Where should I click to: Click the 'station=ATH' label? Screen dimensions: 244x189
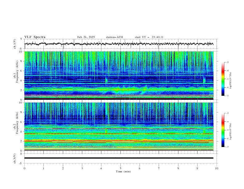[x=114, y=37]
